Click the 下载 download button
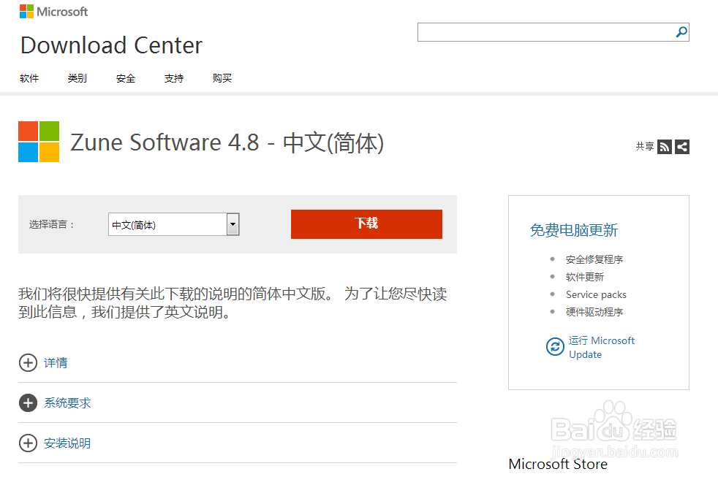The width and height of the screenshot is (718, 477). coord(366,224)
